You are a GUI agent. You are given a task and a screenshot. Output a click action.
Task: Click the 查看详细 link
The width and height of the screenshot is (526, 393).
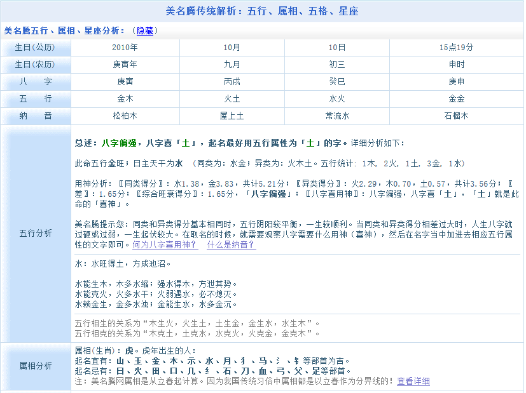pyautogui.click(x=413, y=381)
